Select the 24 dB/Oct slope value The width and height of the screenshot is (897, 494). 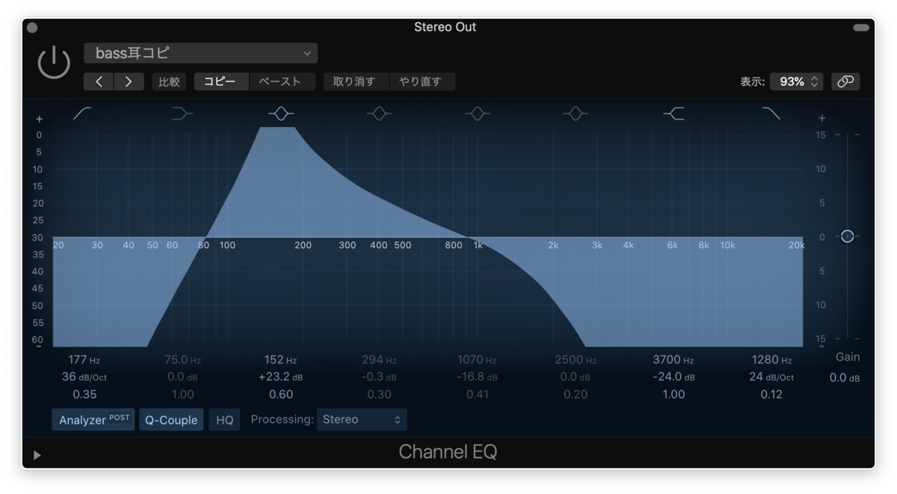(x=771, y=377)
